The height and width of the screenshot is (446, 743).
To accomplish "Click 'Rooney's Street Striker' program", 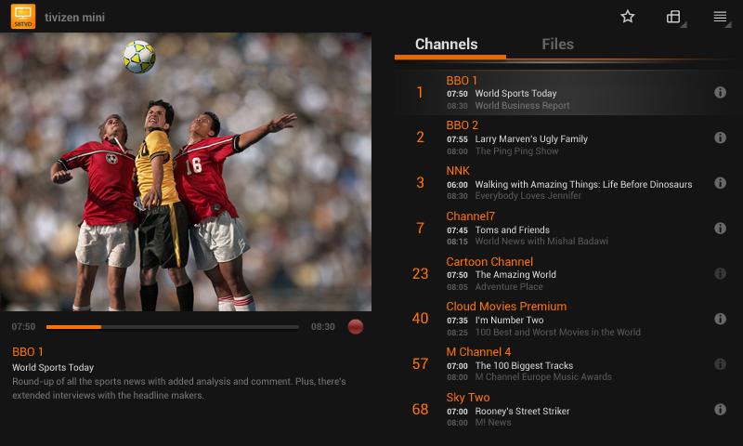I will coord(522,411).
